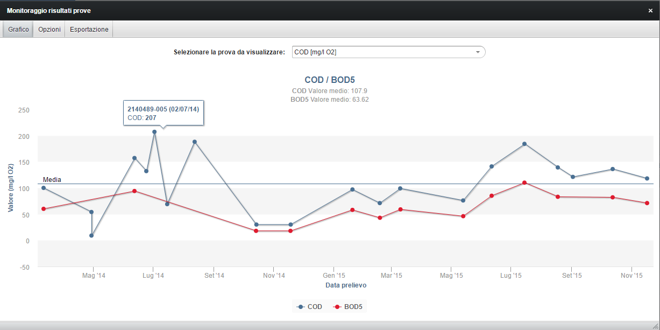Select the COD peak point at 207

tap(154, 132)
